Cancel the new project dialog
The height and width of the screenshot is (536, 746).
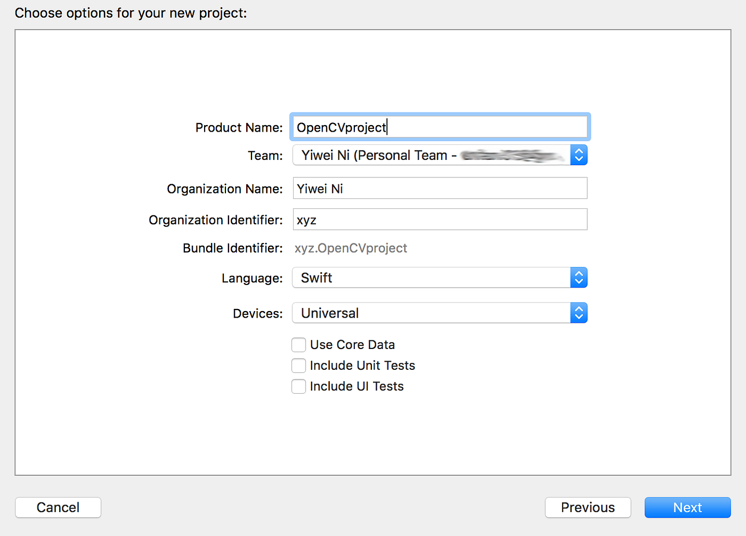pos(58,507)
